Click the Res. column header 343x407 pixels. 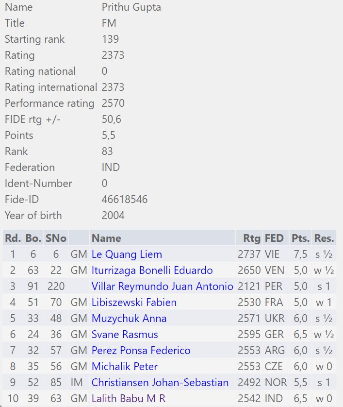coord(324,238)
